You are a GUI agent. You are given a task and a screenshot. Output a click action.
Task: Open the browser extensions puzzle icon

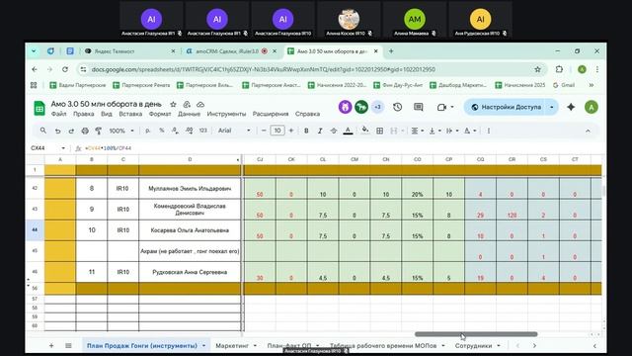pyautogui.click(x=559, y=69)
